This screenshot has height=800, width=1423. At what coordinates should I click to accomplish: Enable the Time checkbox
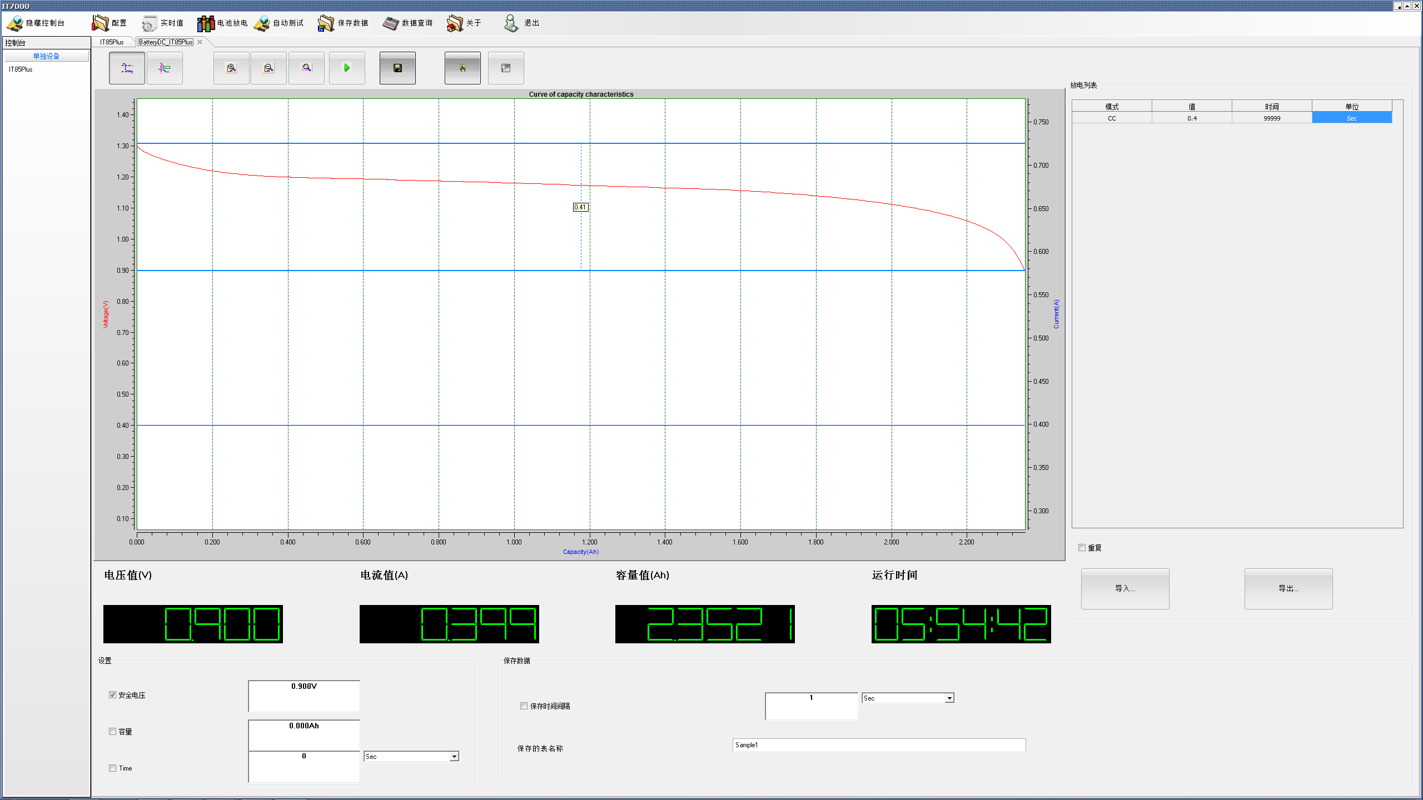112,768
